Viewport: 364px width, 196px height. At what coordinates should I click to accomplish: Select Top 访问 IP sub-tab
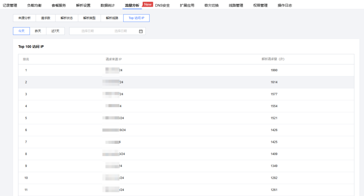136,18
